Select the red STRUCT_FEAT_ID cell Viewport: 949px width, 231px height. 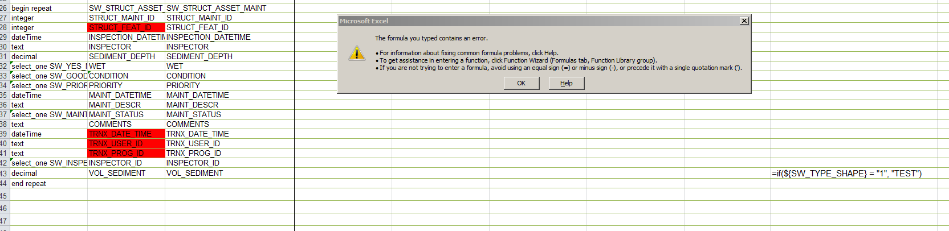coord(126,27)
